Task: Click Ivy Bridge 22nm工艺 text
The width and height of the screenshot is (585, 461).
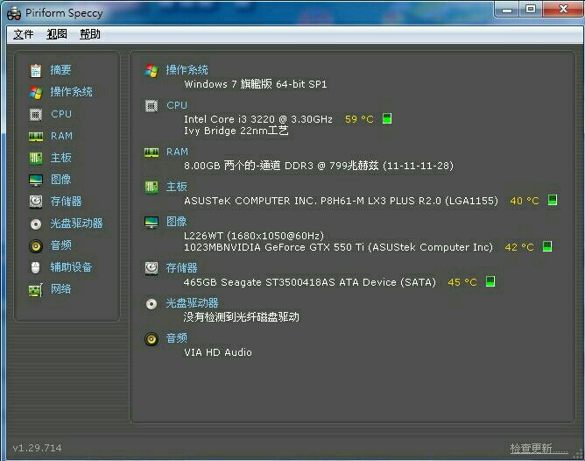Action: click(236, 131)
